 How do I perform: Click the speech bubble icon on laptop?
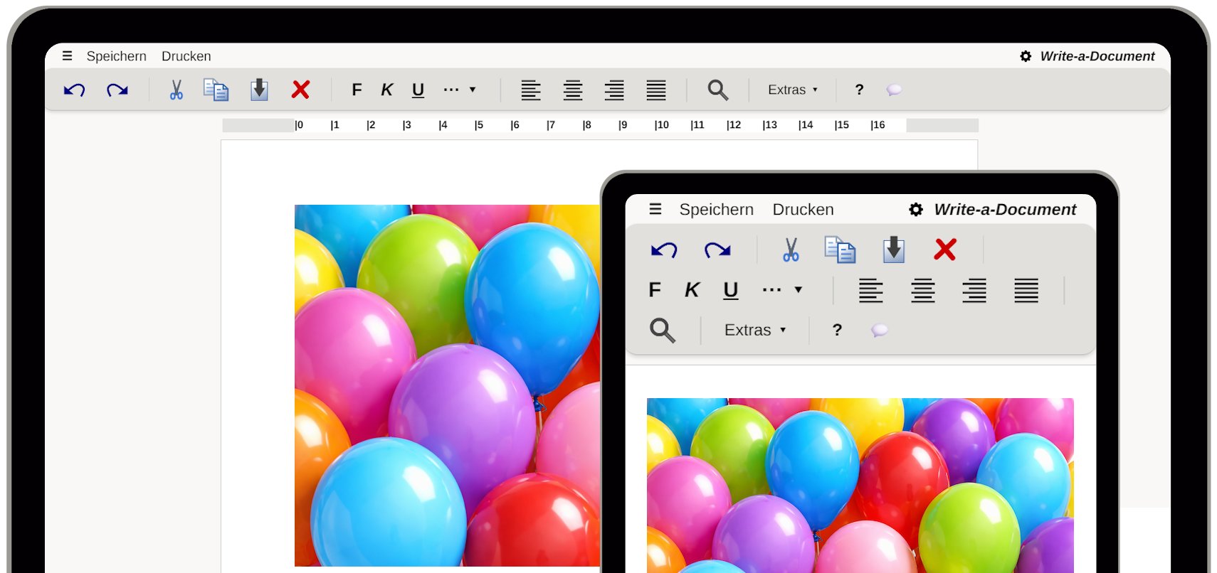coord(895,90)
